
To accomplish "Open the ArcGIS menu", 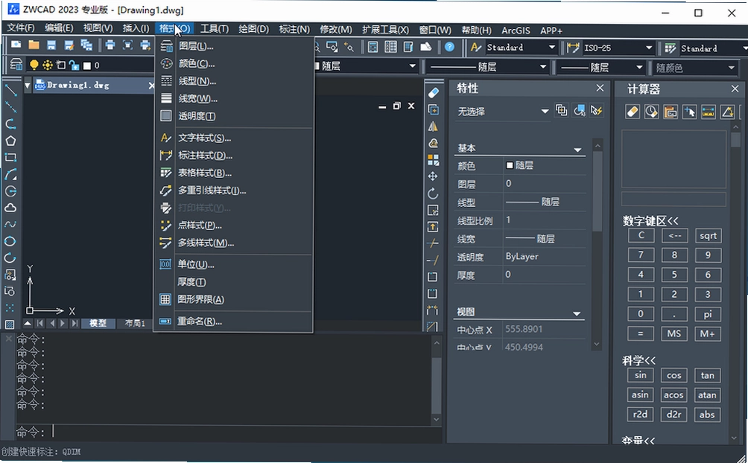I will (516, 30).
